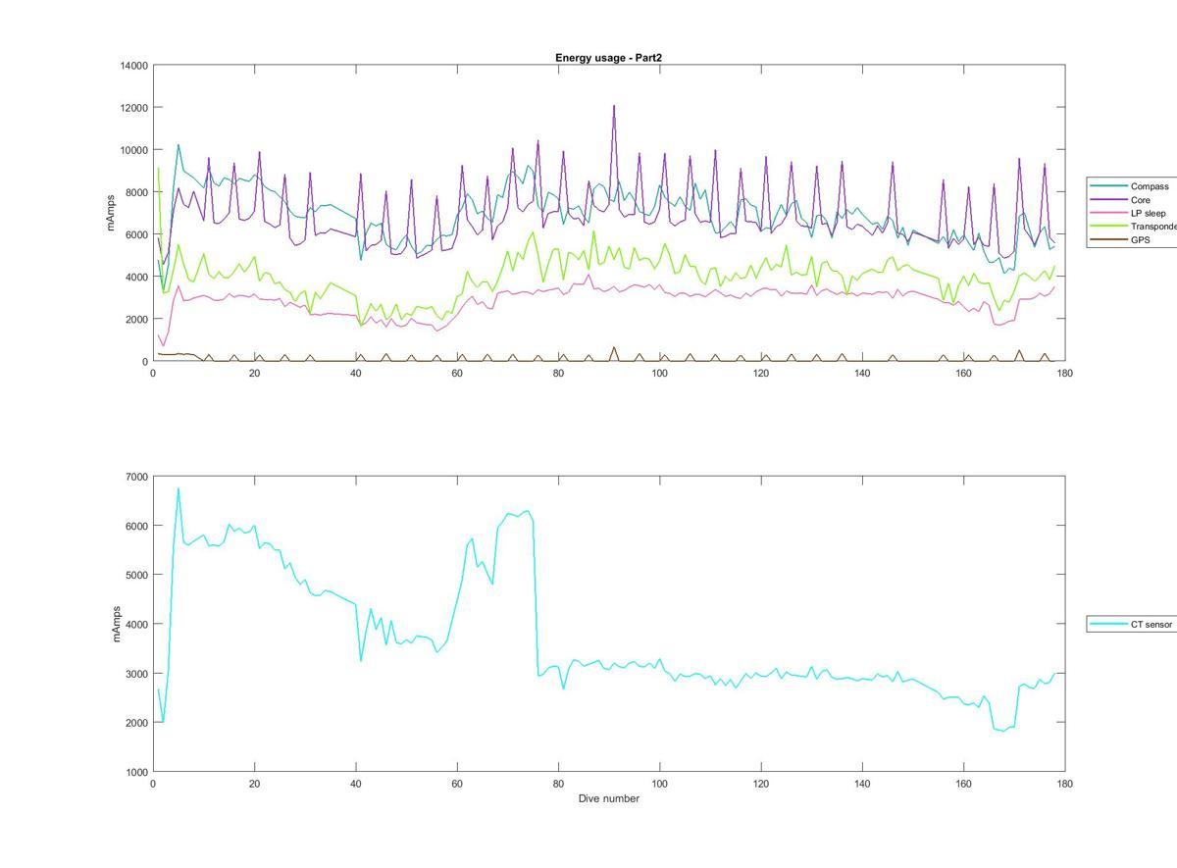The width and height of the screenshot is (1177, 868).
Task: Click the 12000 tick label on top plot
Action: [x=134, y=108]
